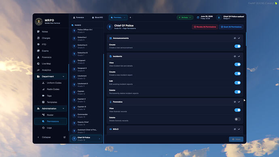This screenshot has height=157, width=279.
Task: Switch to the Blood #10 tab
Action: pos(97,17)
